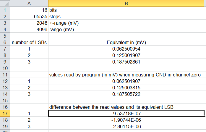
Task: Select row 17 header
Action: click(x=5, y=113)
